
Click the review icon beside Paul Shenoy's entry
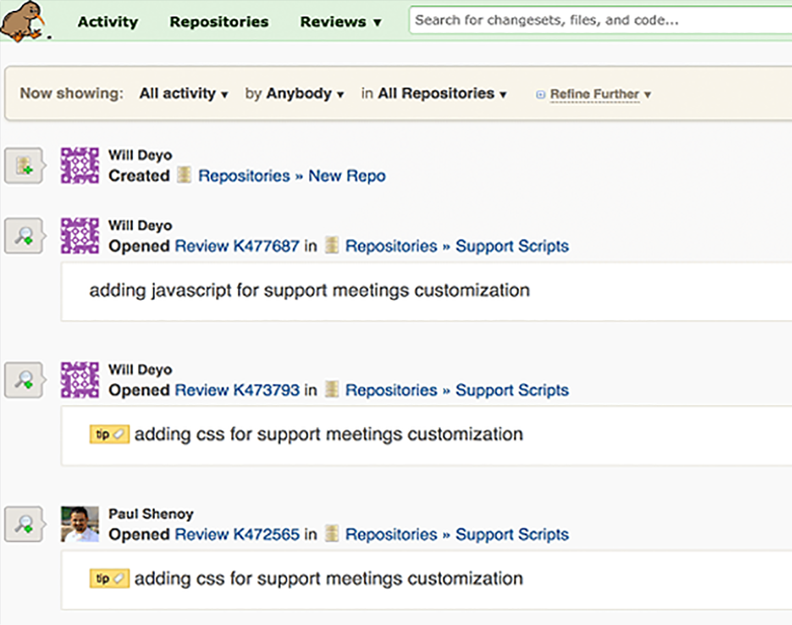tap(25, 525)
